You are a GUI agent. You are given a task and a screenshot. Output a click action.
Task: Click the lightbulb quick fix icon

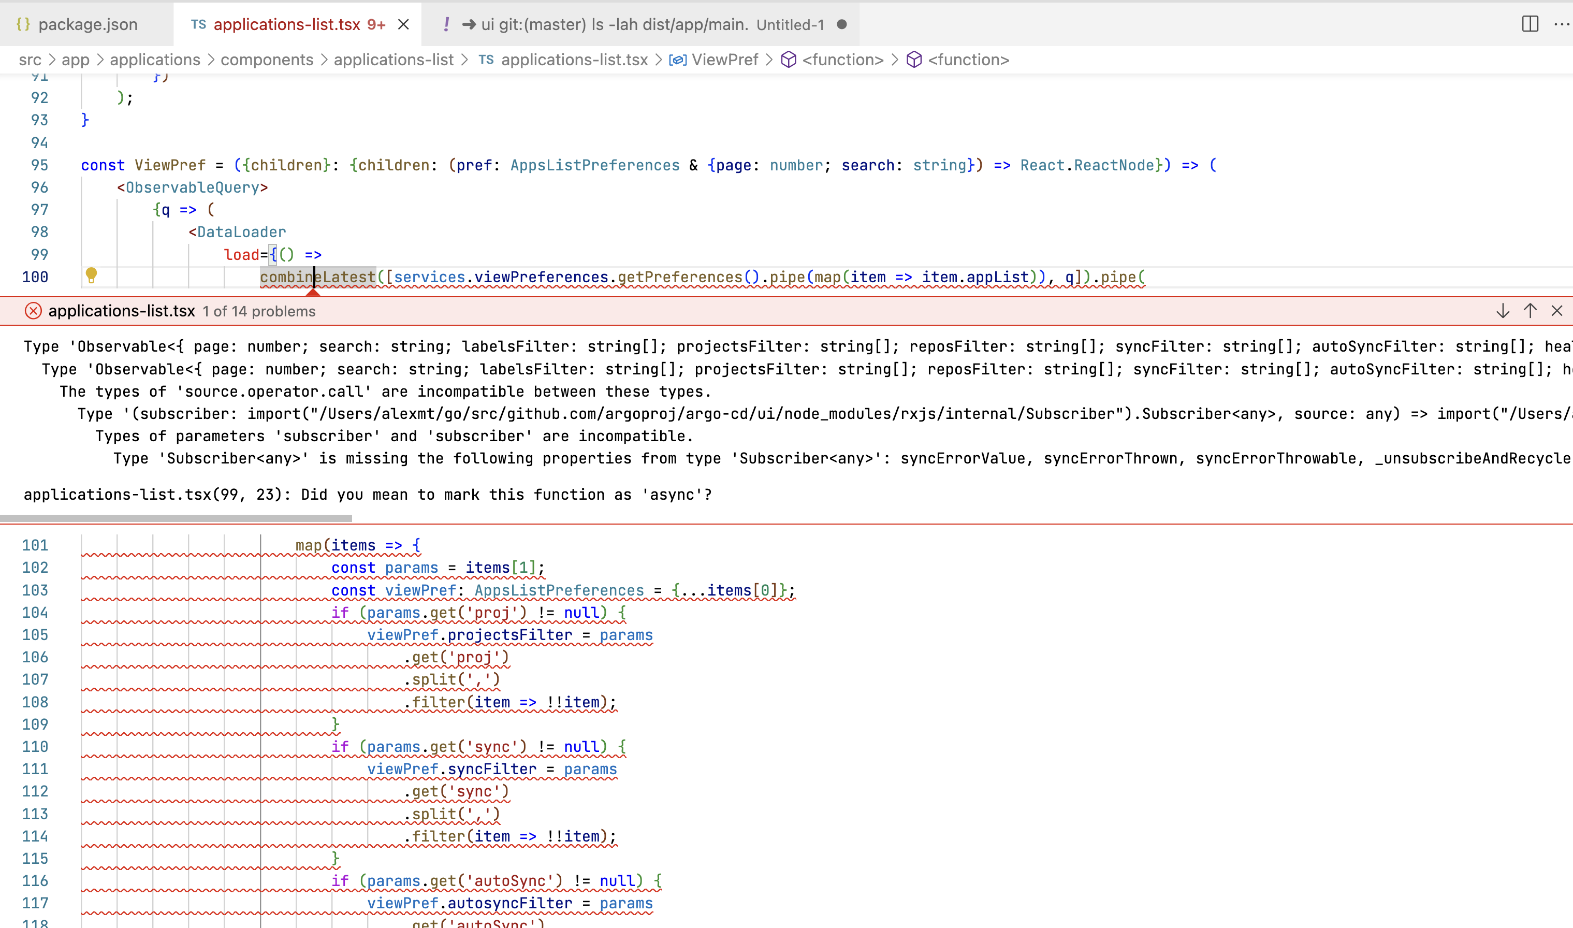[91, 275]
